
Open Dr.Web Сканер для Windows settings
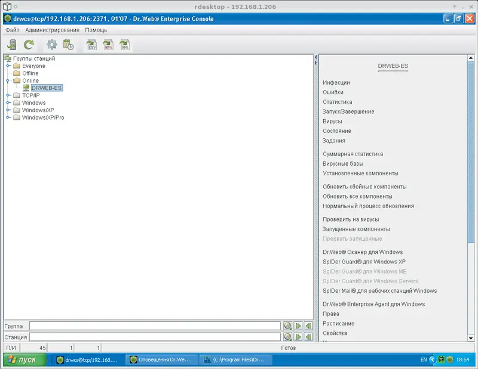tap(363, 252)
